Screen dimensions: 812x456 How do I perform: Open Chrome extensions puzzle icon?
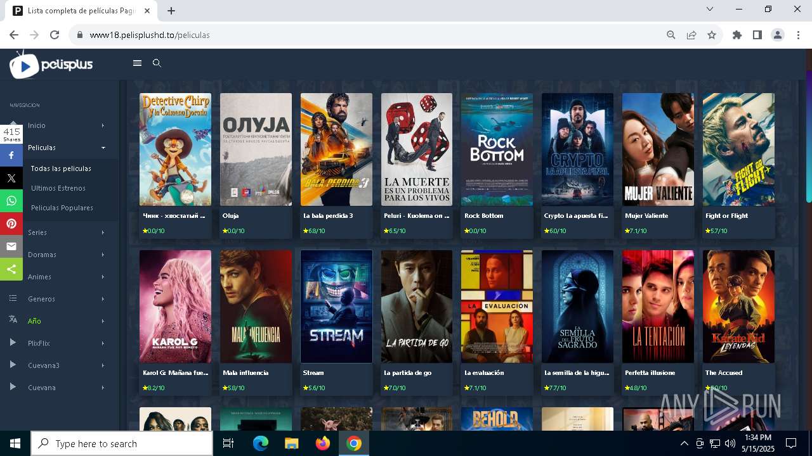tap(737, 35)
